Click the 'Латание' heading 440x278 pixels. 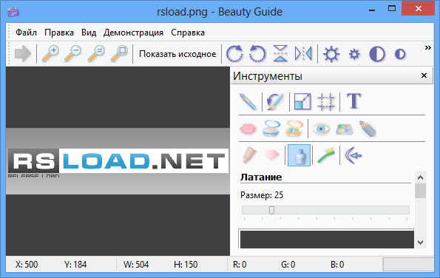point(261,177)
